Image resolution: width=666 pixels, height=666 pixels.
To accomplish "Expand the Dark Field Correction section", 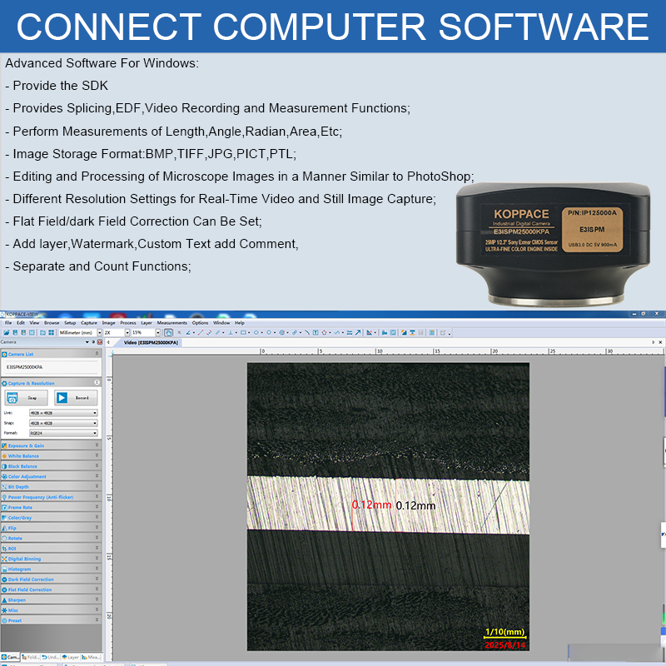I will point(97,579).
